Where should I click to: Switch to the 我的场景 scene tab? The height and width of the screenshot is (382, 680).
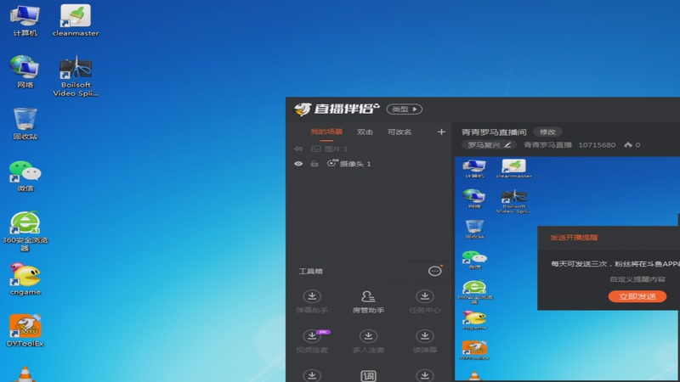(x=326, y=132)
